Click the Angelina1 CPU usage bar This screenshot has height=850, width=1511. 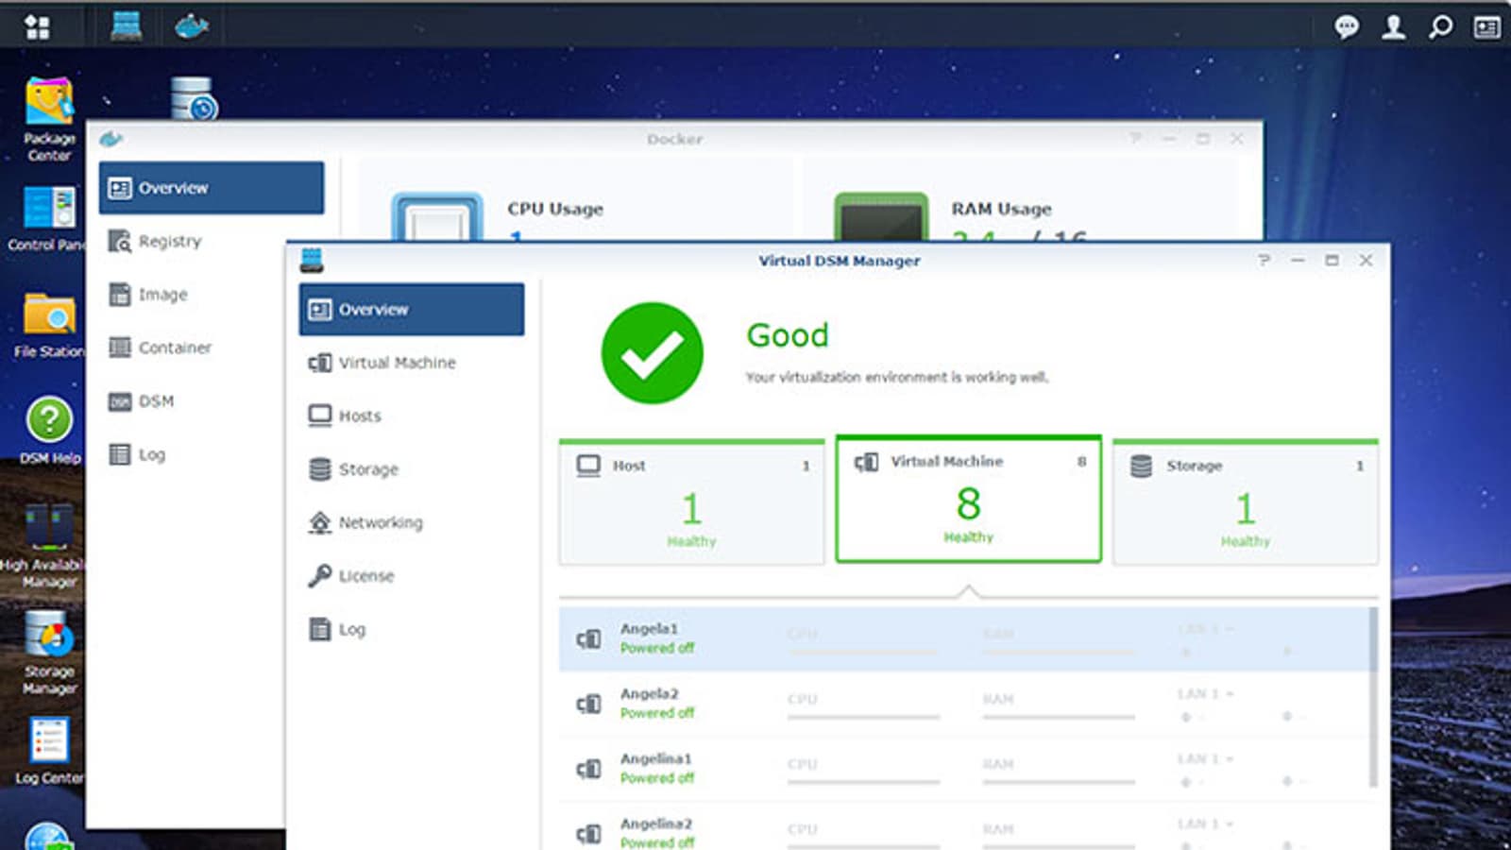[863, 783]
